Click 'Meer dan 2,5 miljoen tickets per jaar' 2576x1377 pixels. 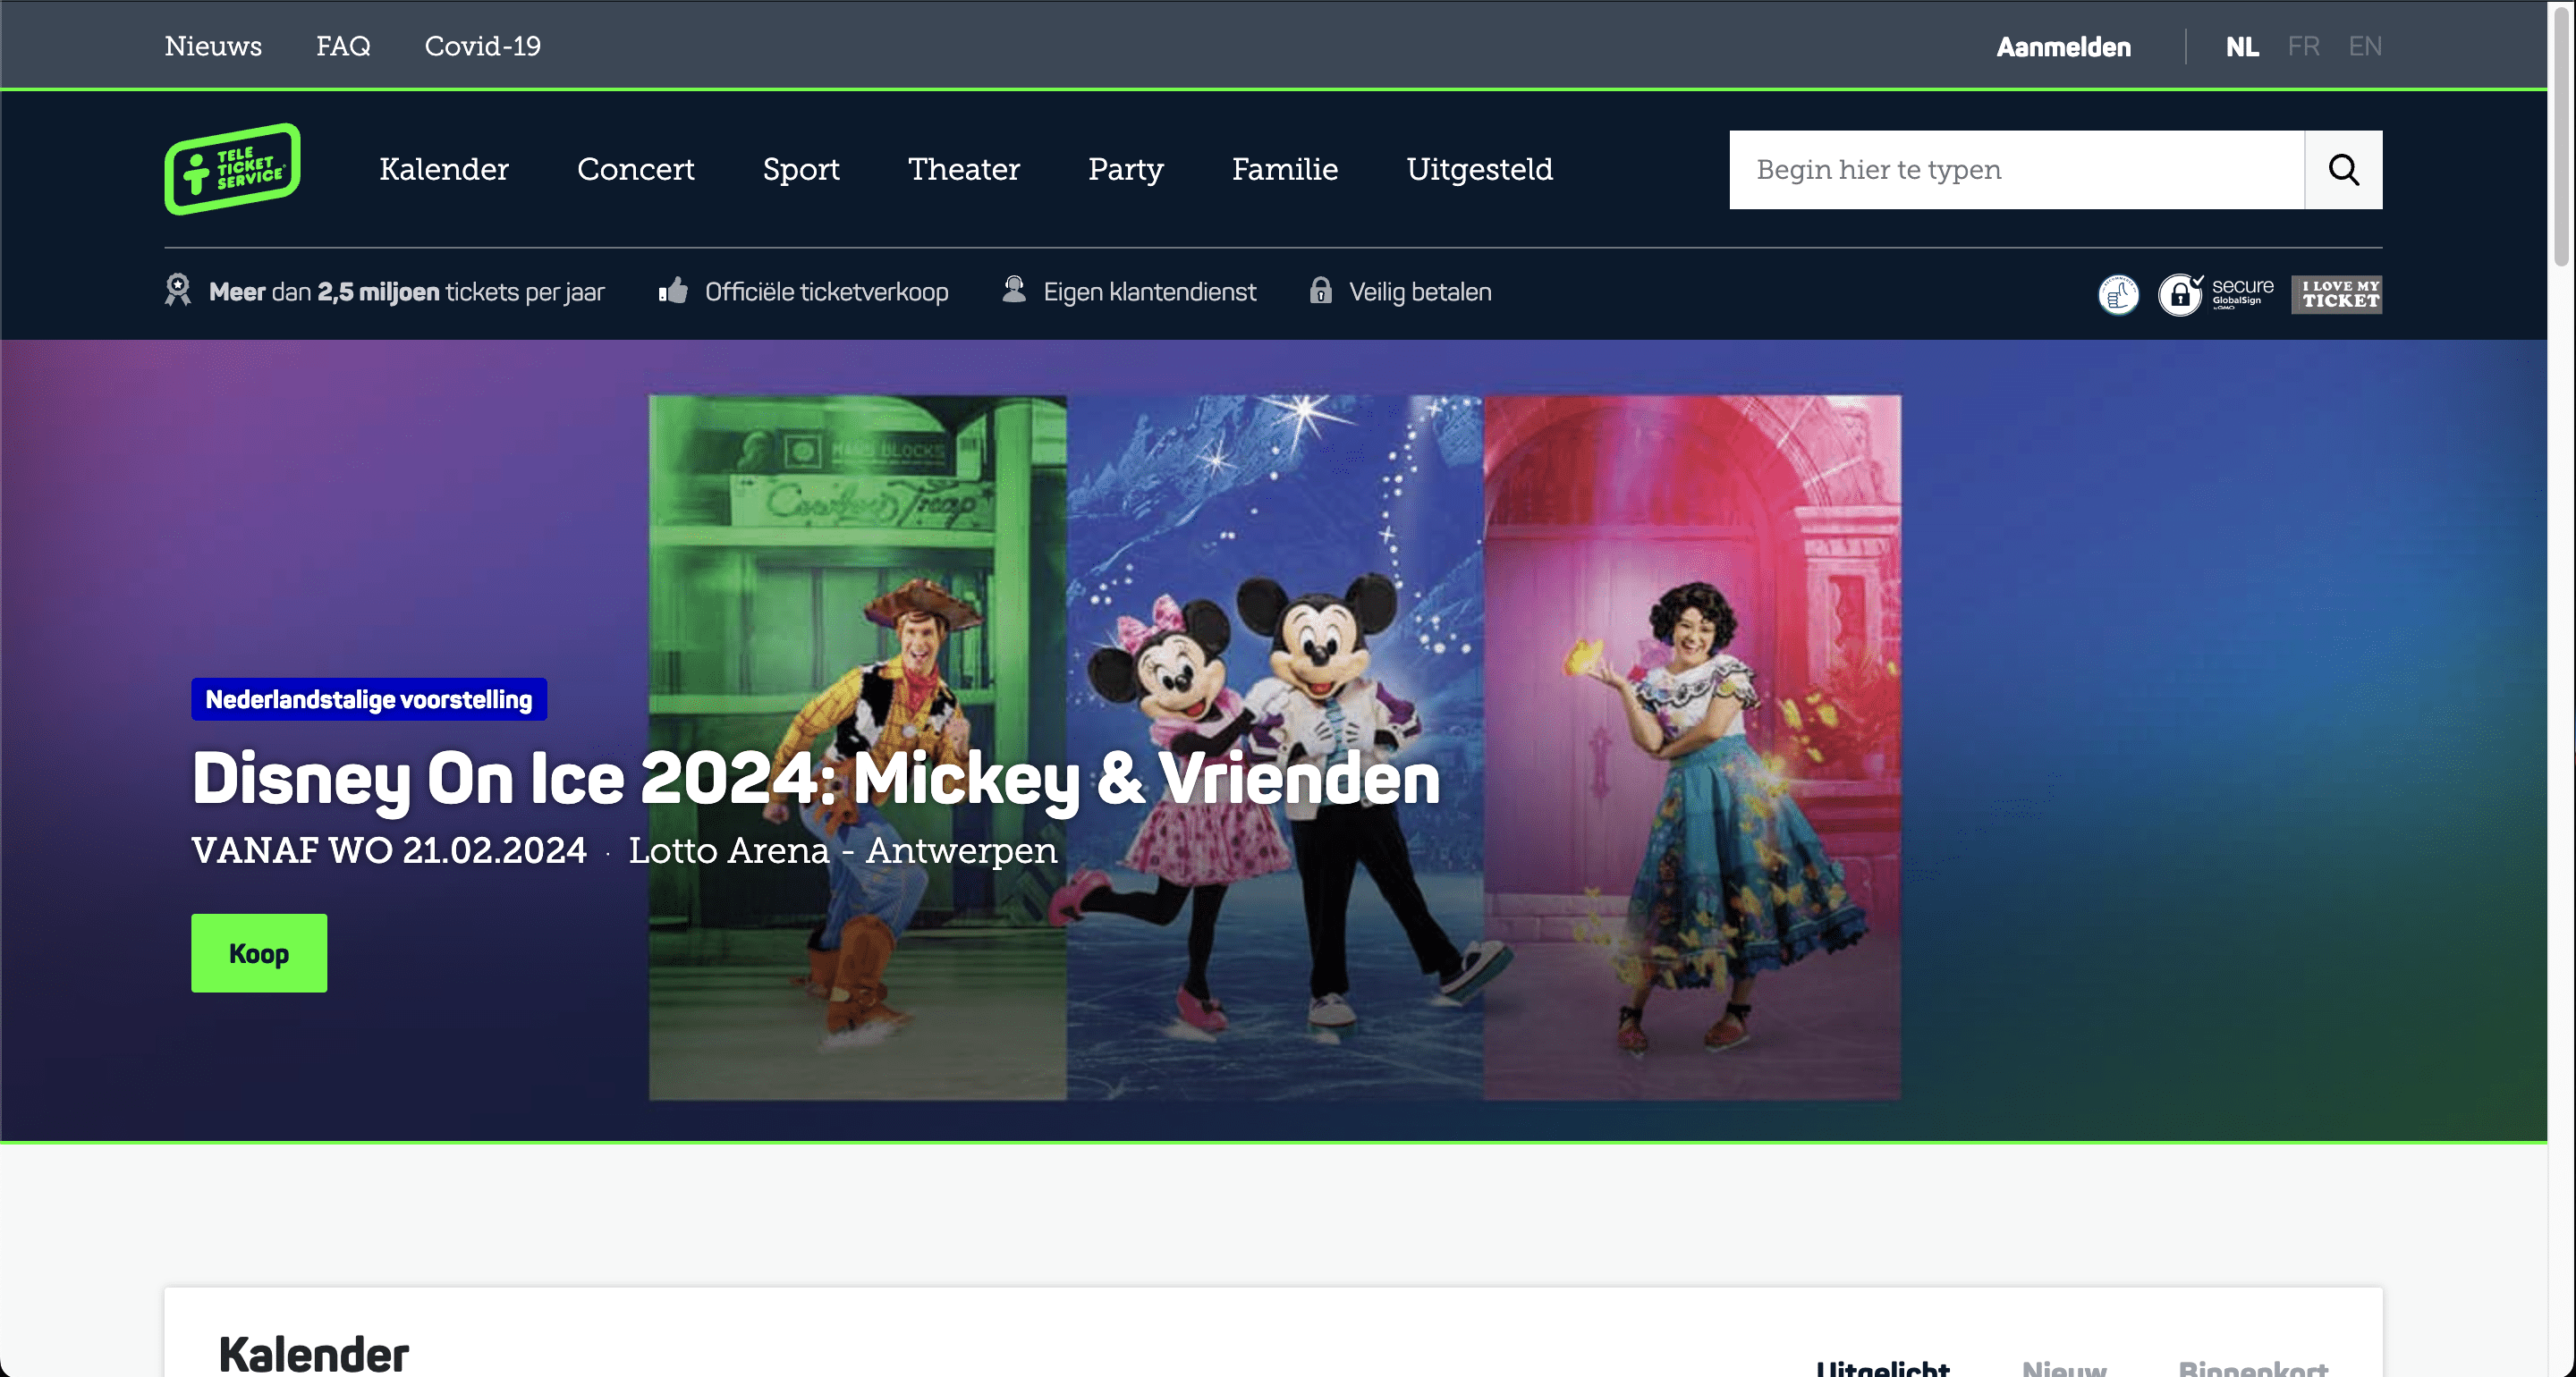coord(407,292)
